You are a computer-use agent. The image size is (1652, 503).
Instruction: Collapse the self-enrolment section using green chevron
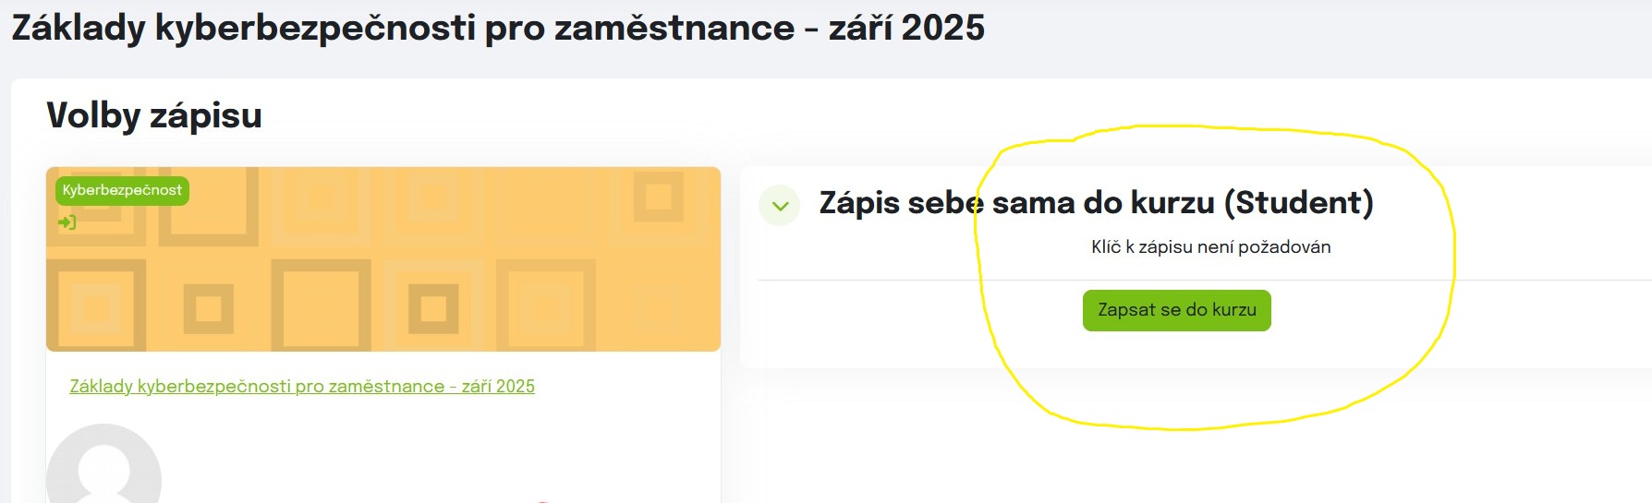pyautogui.click(x=780, y=205)
